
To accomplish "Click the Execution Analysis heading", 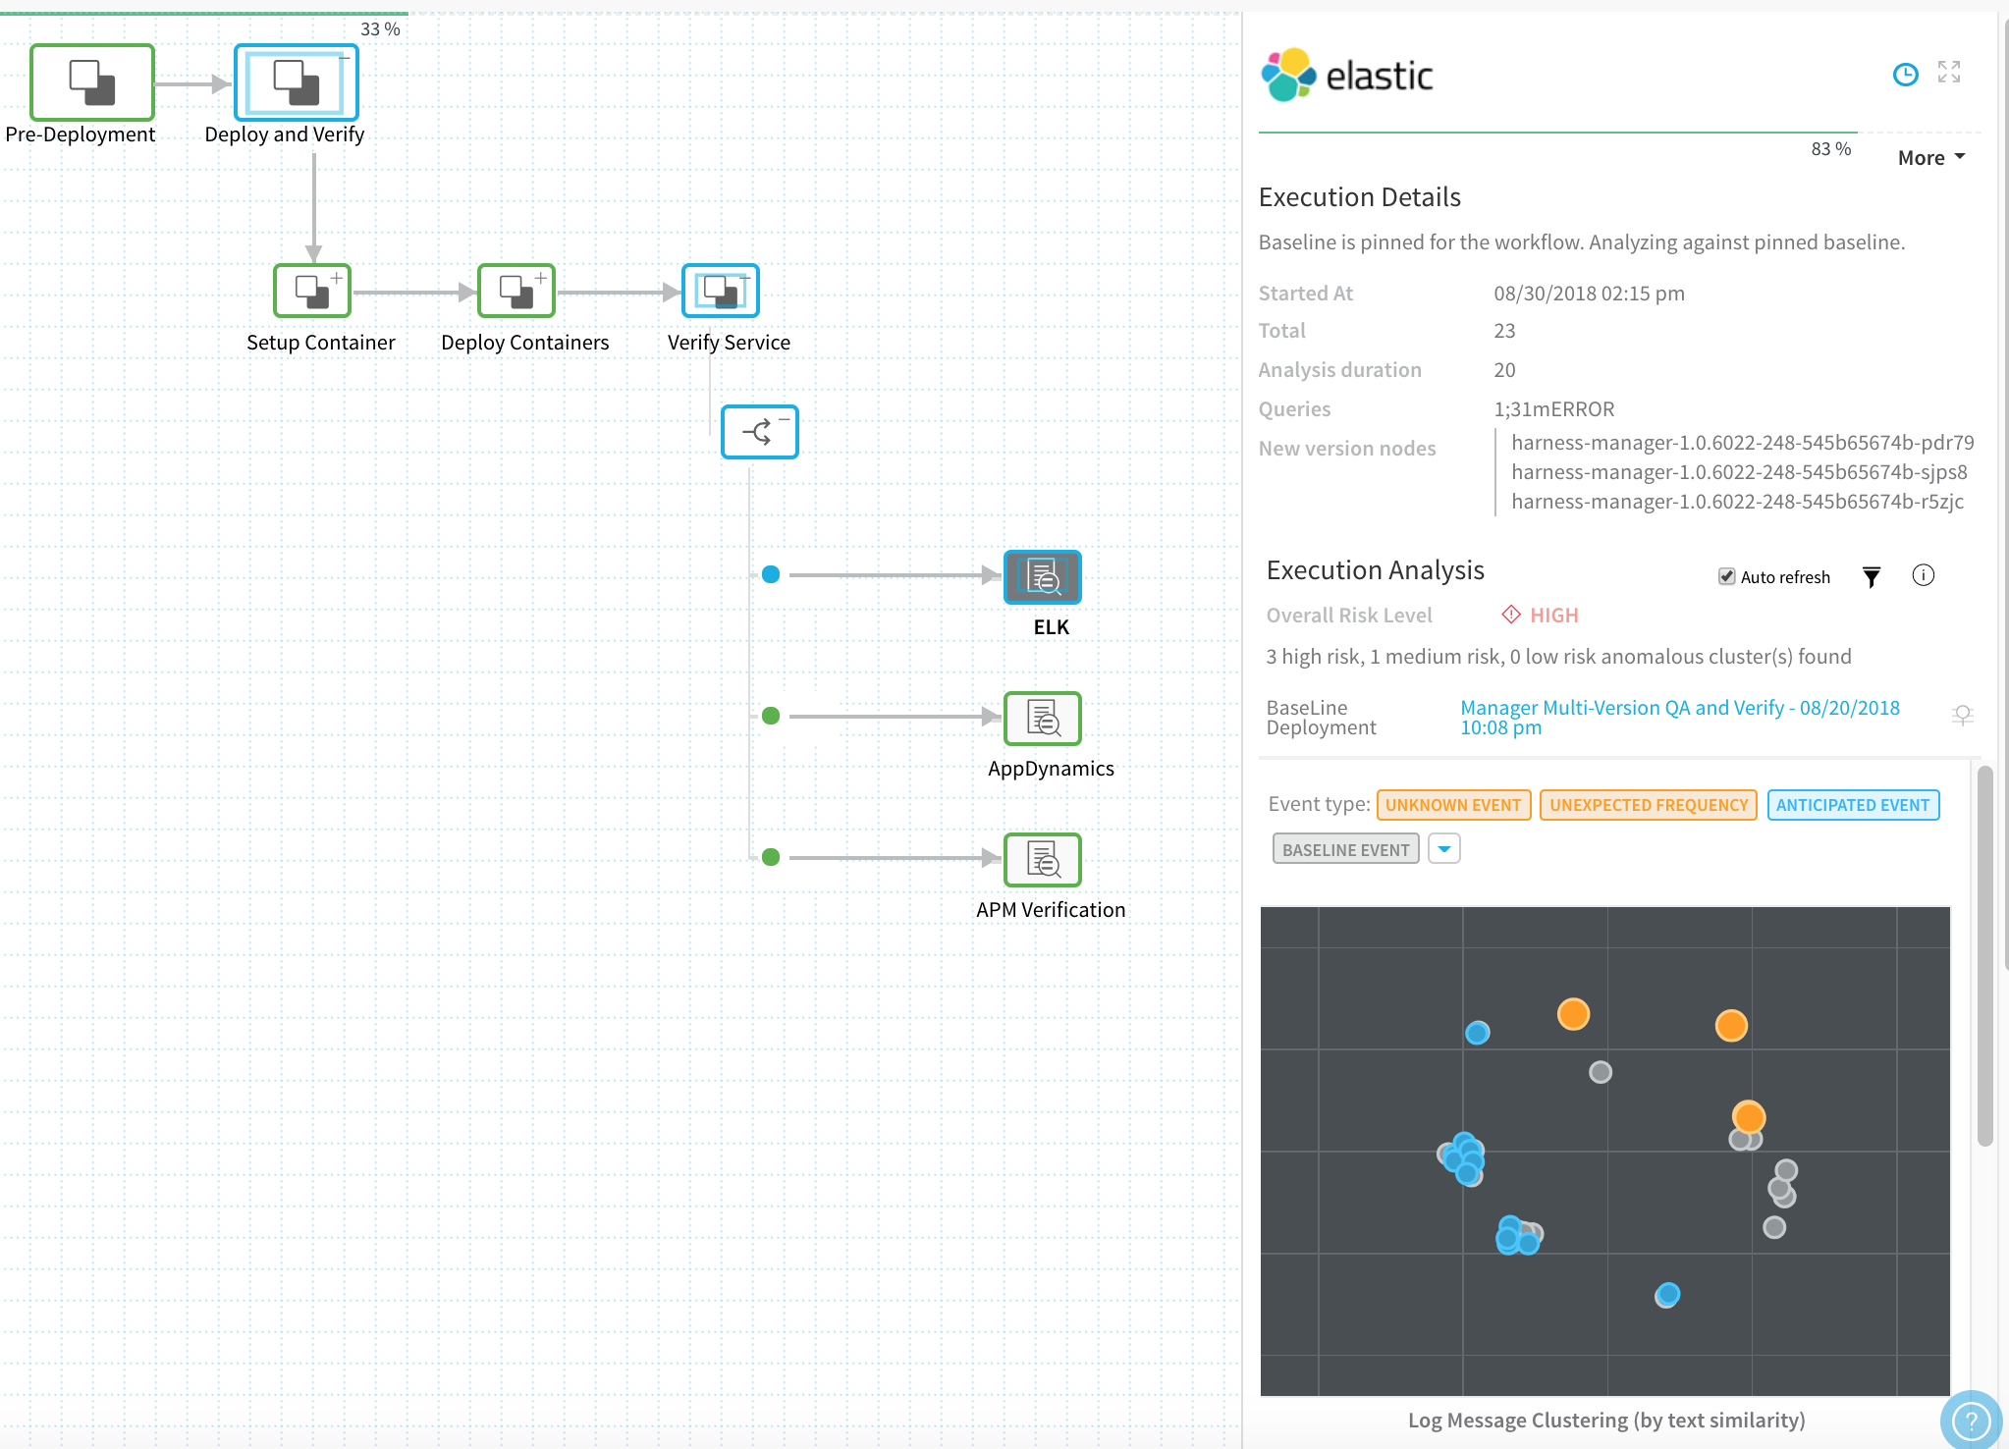I will coord(1376,570).
